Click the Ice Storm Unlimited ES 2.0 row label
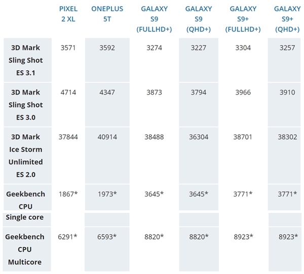Screen dimensions: 304x274 pyautogui.click(x=25, y=156)
